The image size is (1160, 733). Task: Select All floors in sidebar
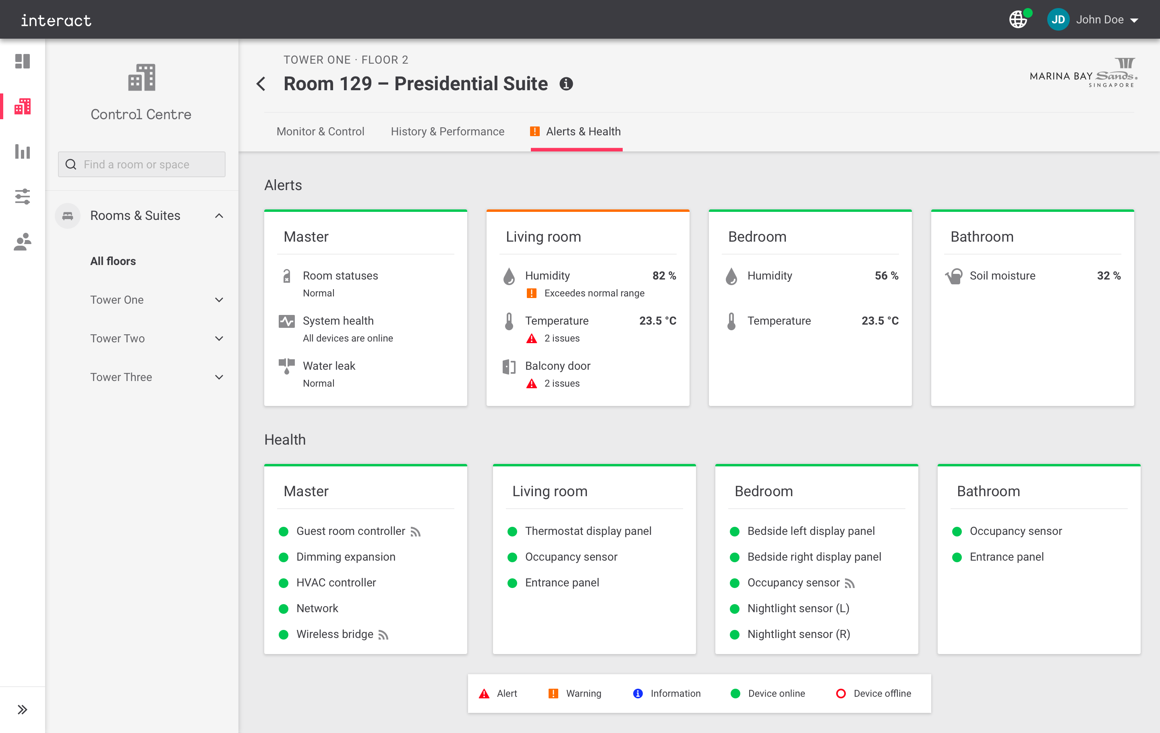pos(113,261)
